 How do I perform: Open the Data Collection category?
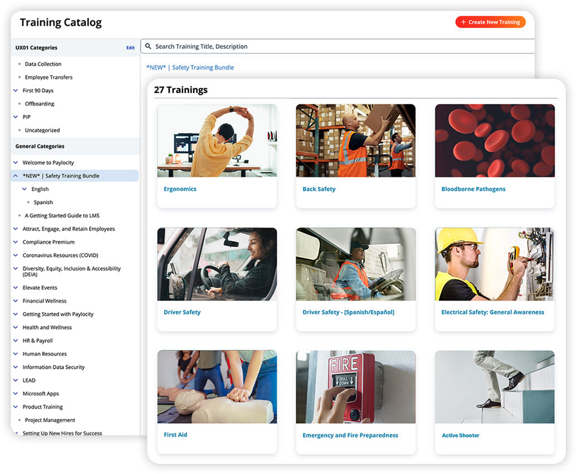[43, 64]
